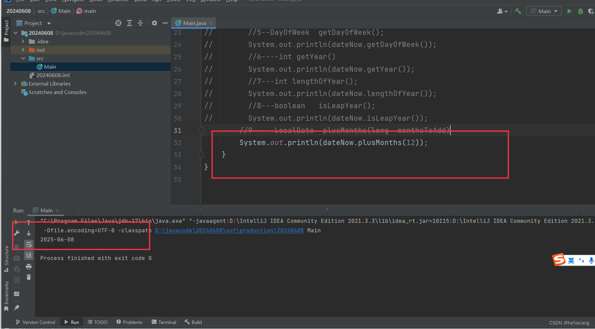Viewport: 595px width, 329px height.
Task: Click console output 2025-06-08
Action: pyautogui.click(x=57, y=239)
